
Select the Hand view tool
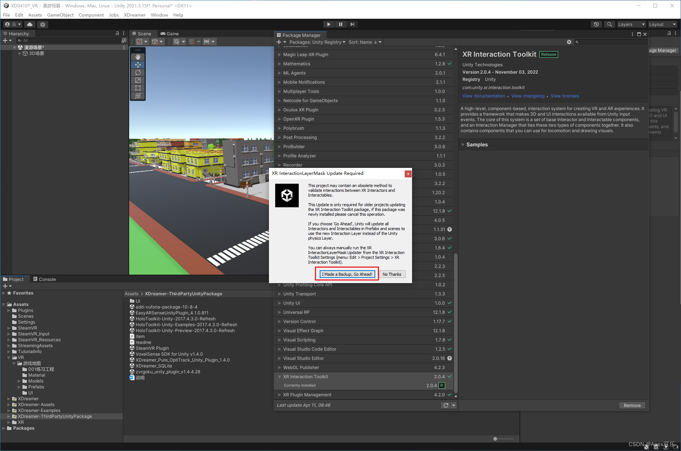[138, 57]
